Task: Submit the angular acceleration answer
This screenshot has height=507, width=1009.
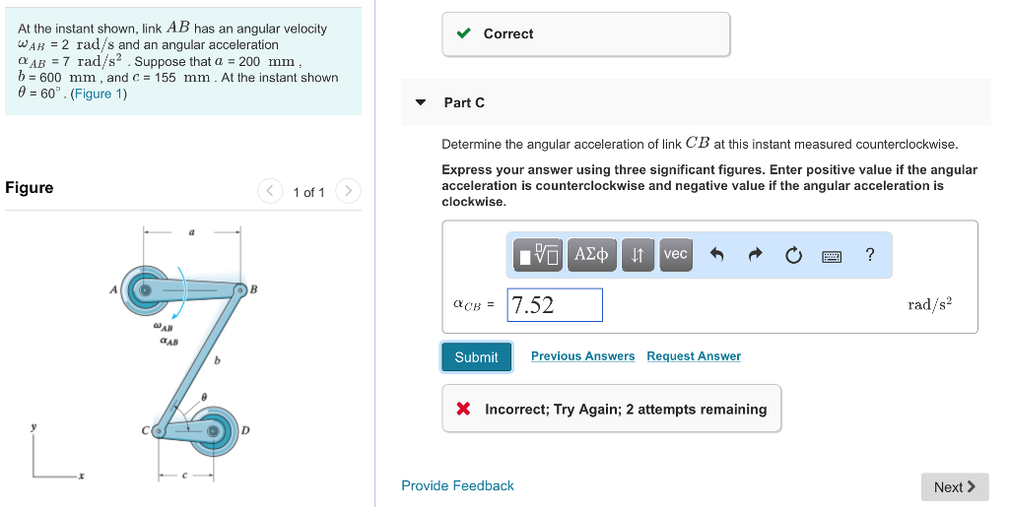Action: [476, 356]
